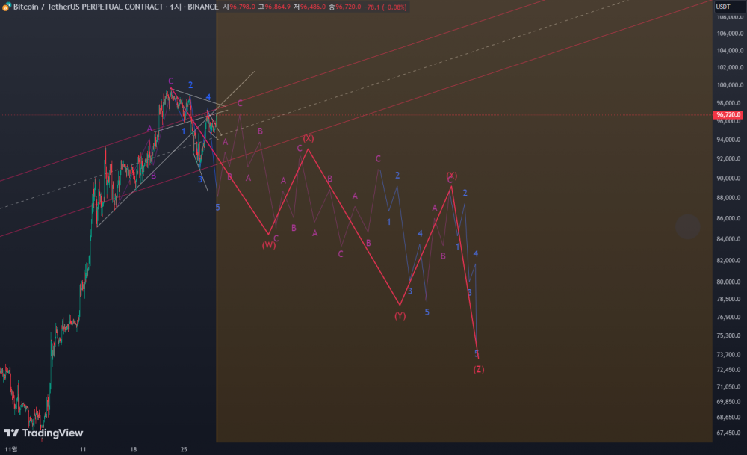This screenshot has height=455, width=747.
Task: Click the open price value 96,798.0
Action: pyautogui.click(x=243, y=7)
